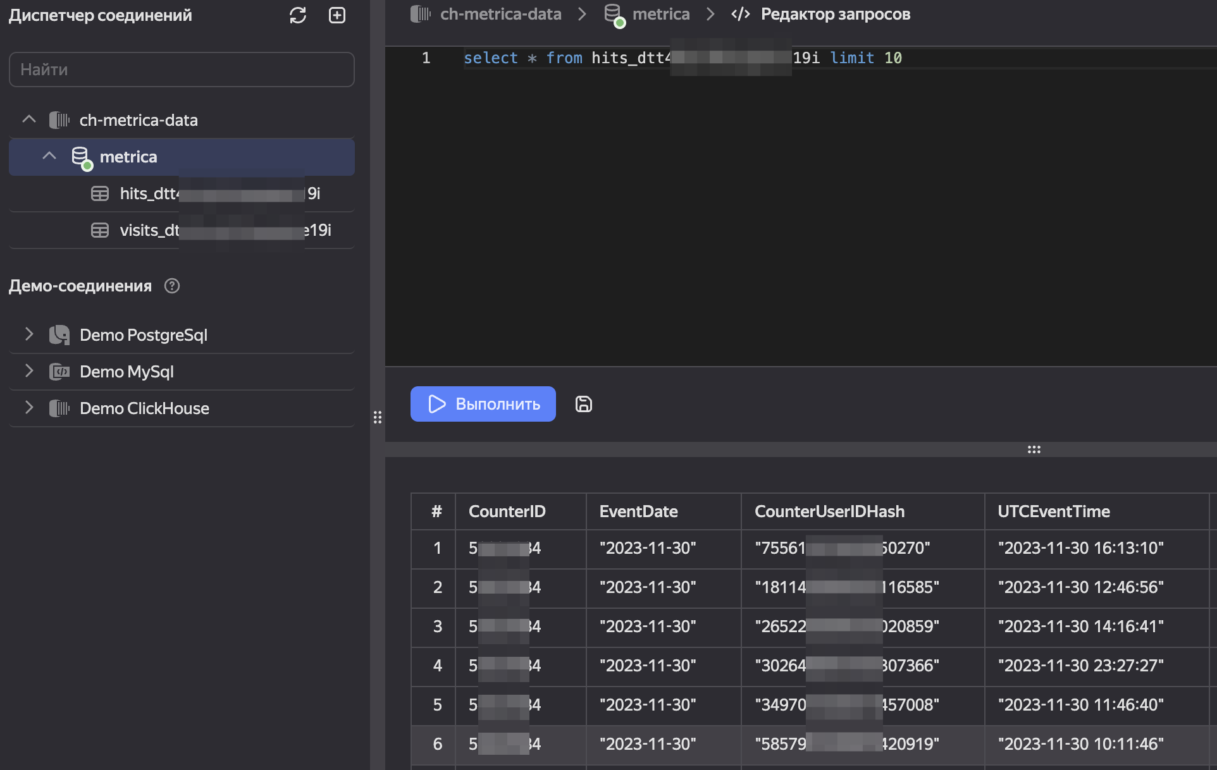
Task: Click the add new connection icon
Action: click(x=337, y=16)
